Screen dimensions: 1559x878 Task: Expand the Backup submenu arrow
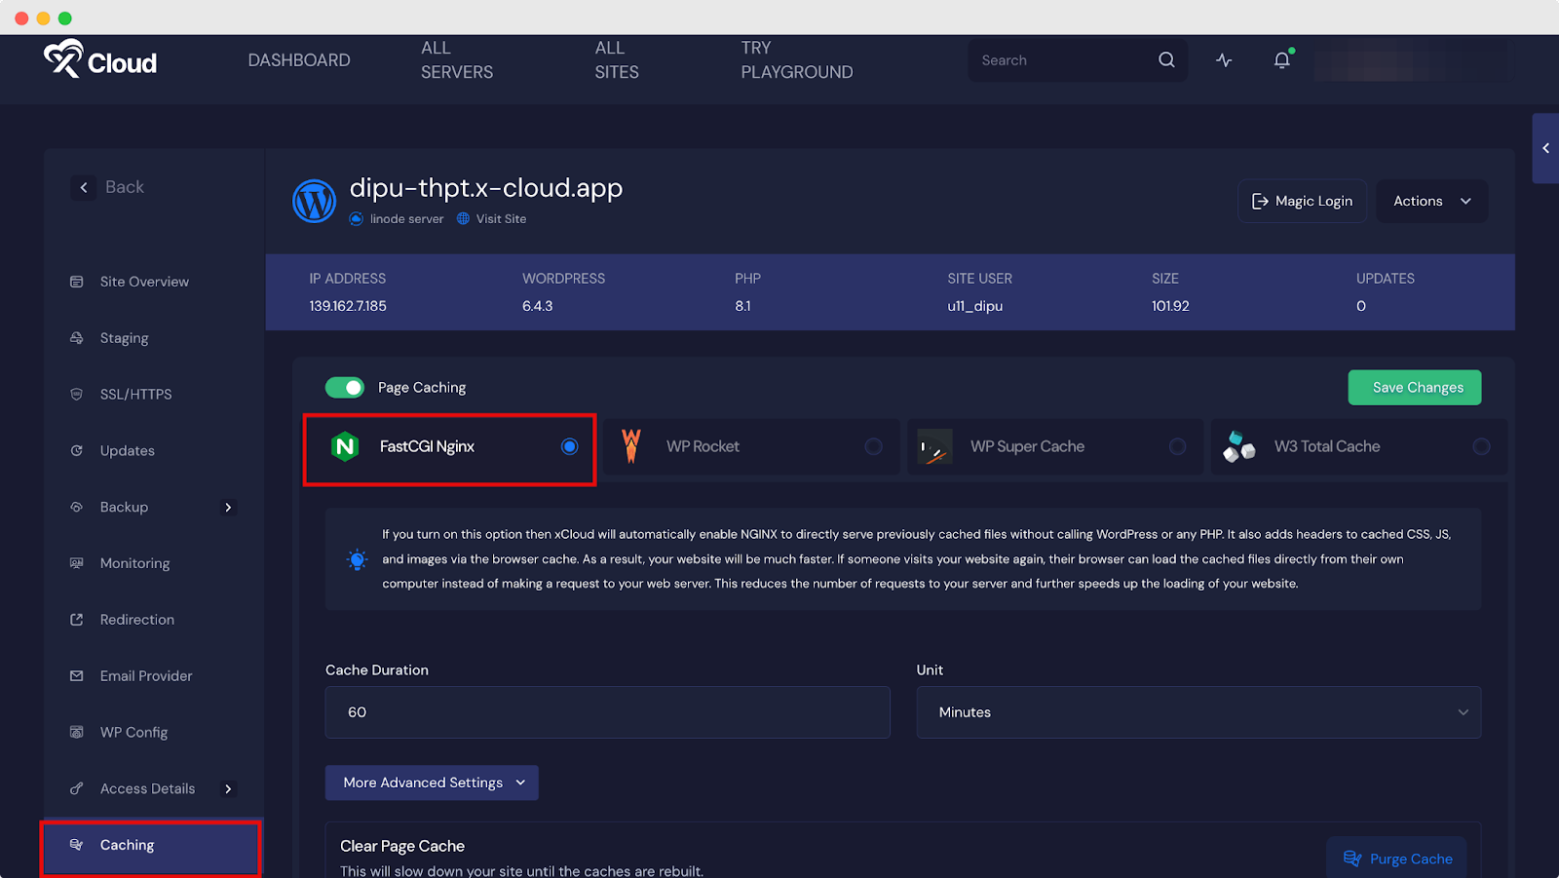[x=228, y=508]
